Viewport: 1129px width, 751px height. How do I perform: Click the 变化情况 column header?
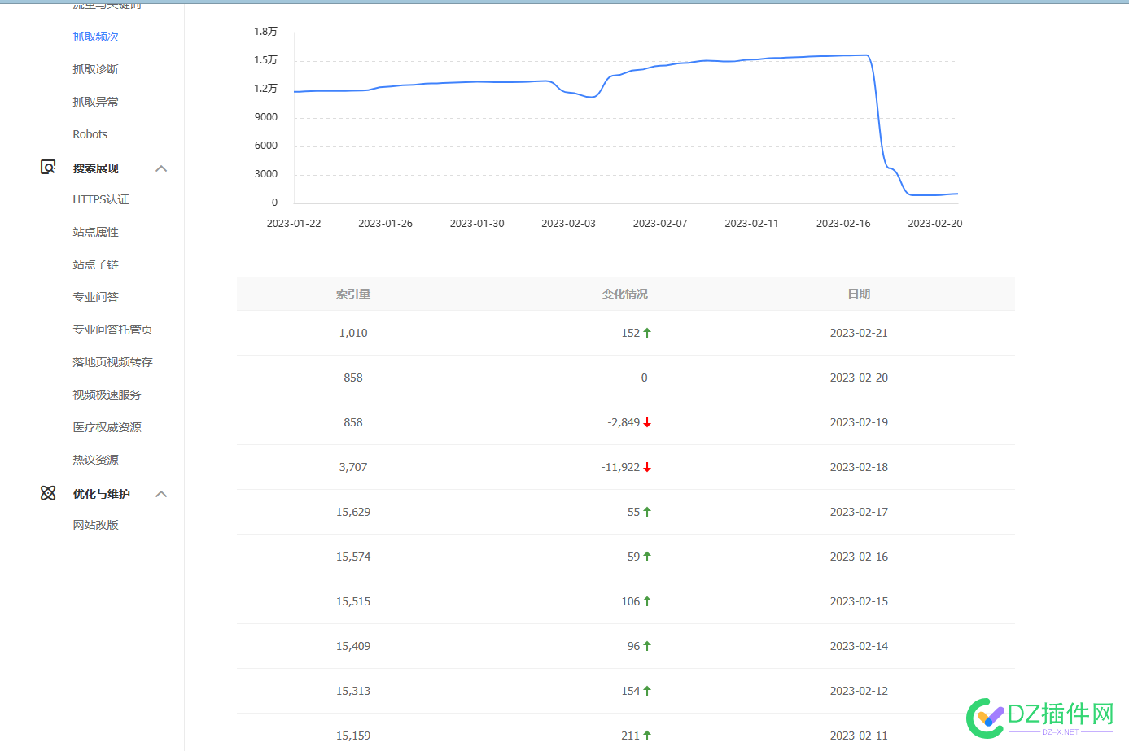(625, 294)
